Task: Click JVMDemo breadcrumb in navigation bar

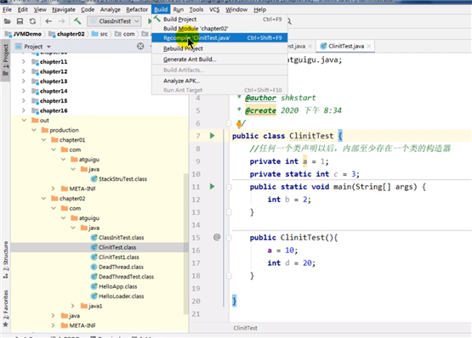Action: 24,34
